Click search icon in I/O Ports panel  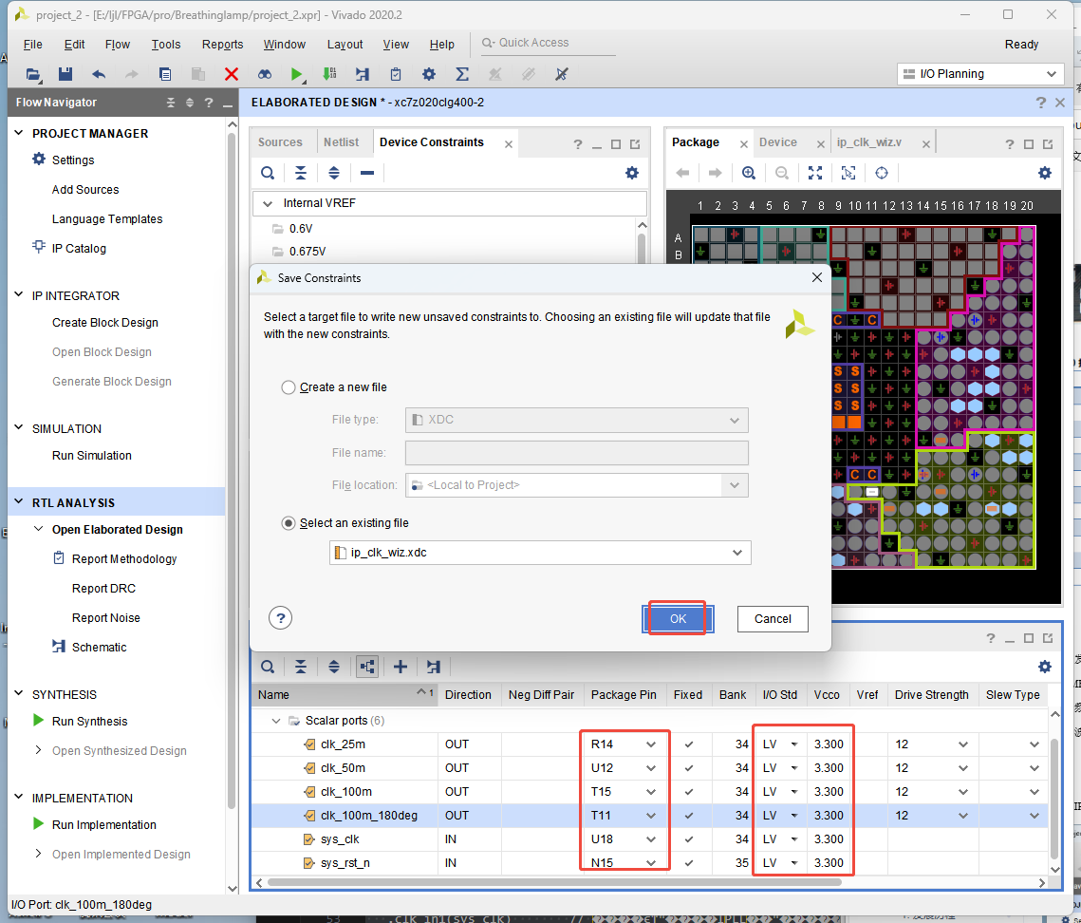tap(268, 667)
